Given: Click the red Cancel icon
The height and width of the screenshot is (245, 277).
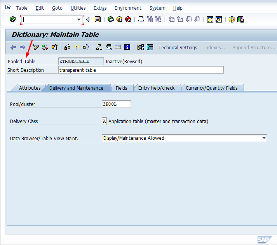Looking at the screenshot, I should 128,19.
